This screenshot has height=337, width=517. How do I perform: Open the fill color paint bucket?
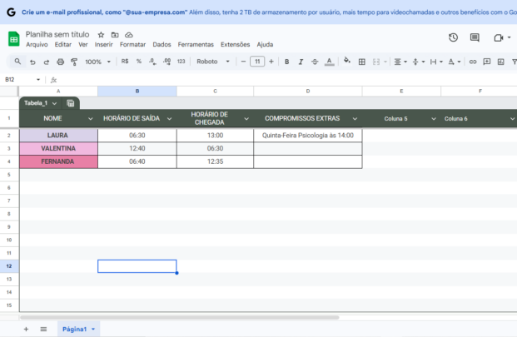point(346,62)
